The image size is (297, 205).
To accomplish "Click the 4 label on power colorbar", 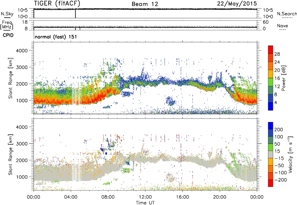I will pyautogui.click(x=275, y=102).
